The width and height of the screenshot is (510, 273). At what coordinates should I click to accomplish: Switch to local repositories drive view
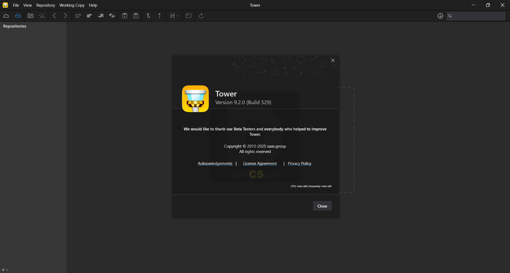pos(18,16)
